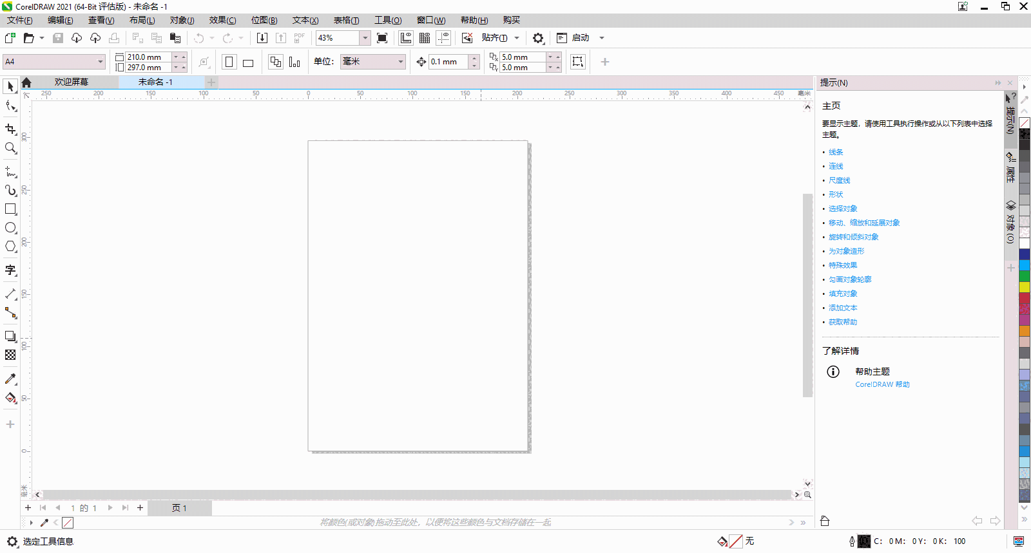Toggle the show rulers button
Screen dimensions: 1031x553
tap(406, 38)
